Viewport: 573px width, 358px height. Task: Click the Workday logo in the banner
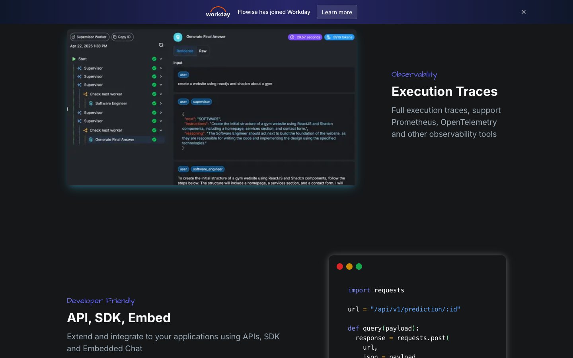pos(218,12)
